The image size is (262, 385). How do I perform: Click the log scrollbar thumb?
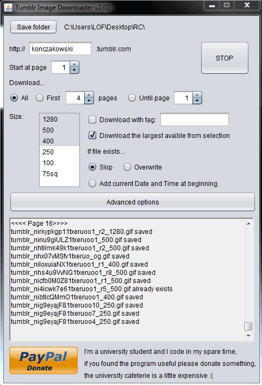point(248,326)
